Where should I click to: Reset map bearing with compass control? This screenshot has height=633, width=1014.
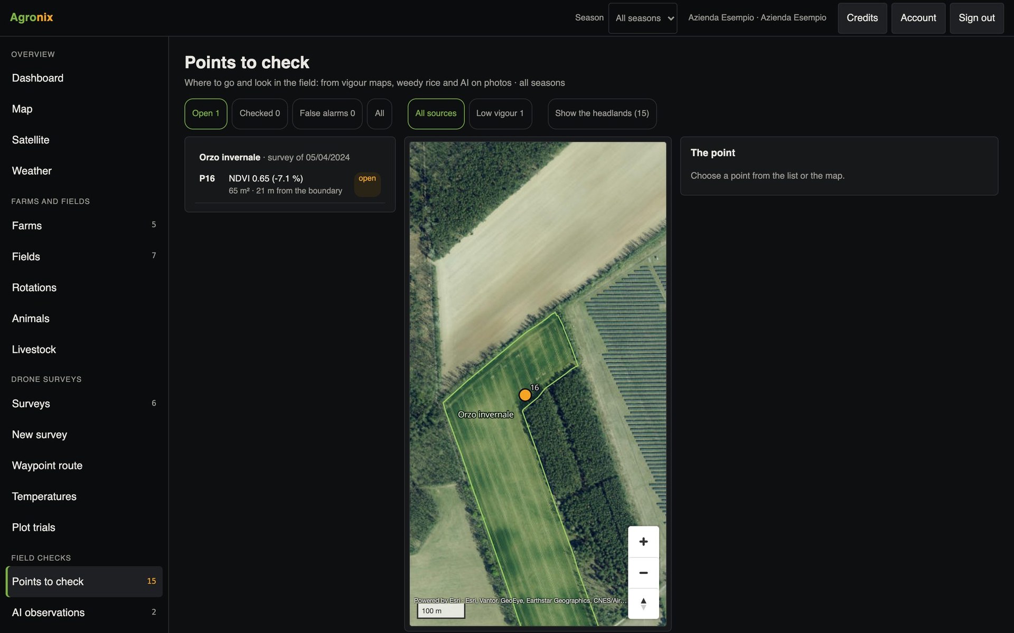[x=643, y=603]
